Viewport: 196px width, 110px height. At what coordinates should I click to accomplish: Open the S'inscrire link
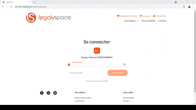[147, 16]
